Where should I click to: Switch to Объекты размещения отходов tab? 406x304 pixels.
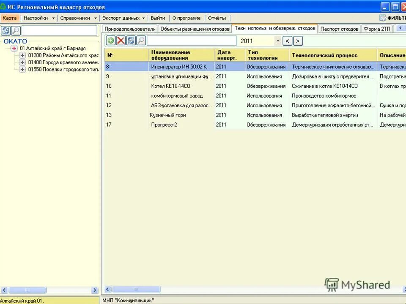tap(195, 29)
